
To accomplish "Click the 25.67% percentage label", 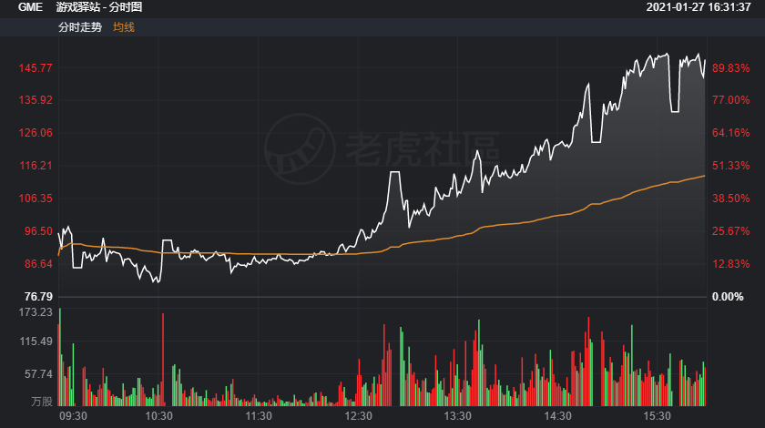I will (x=730, y=231).
